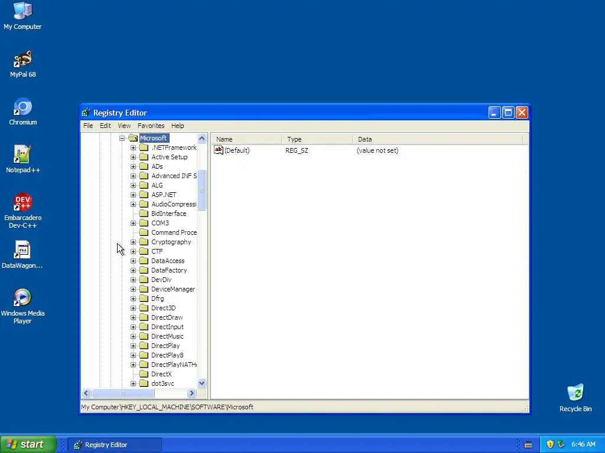The height and width of the screenshot is (453, 605).
Task: Select the DirectMusic key
Action: point(167,336)
